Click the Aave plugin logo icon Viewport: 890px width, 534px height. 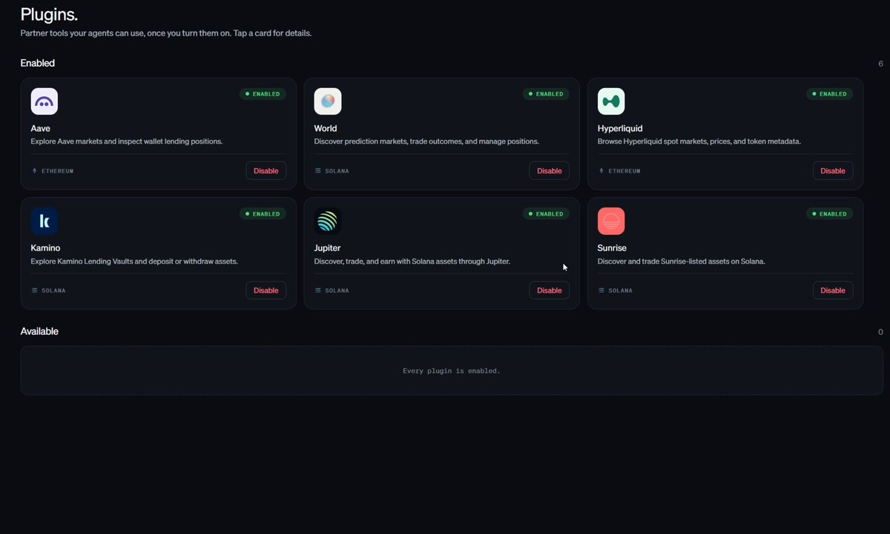pyautogui.click(x=44, y=101)
